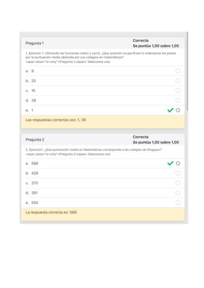The width and height of the screenshot is (204, 288).
Task: Click Pregunta 1 score 'Se puntúa 1,00 sobre 1,00'
Action: click(156, 46)
